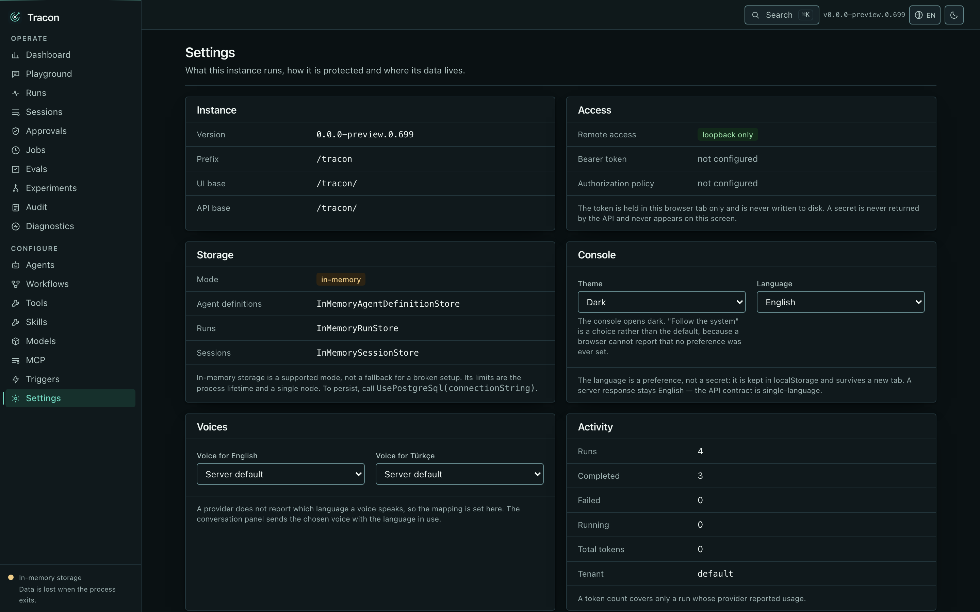Open Dashboard via its bar chart icon
Viewport: 980px width, 612px height.
(x=15, y=55)
